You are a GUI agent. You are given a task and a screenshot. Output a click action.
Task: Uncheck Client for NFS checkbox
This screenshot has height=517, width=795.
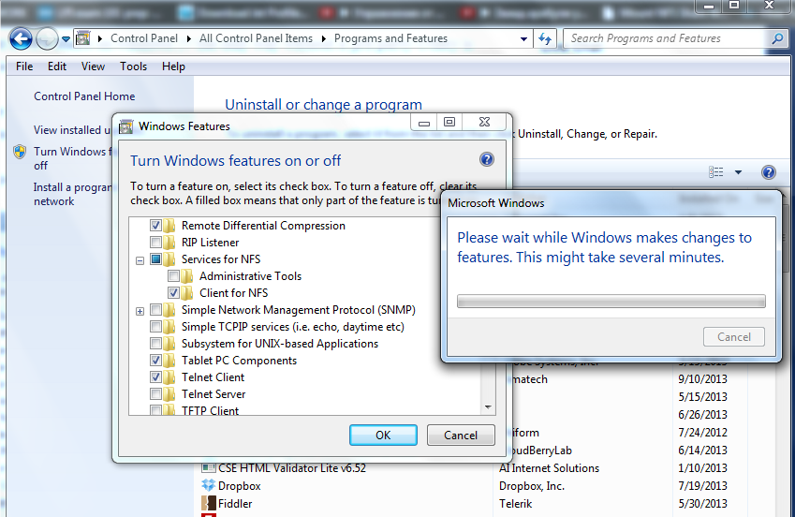click(x=173, y=293)
